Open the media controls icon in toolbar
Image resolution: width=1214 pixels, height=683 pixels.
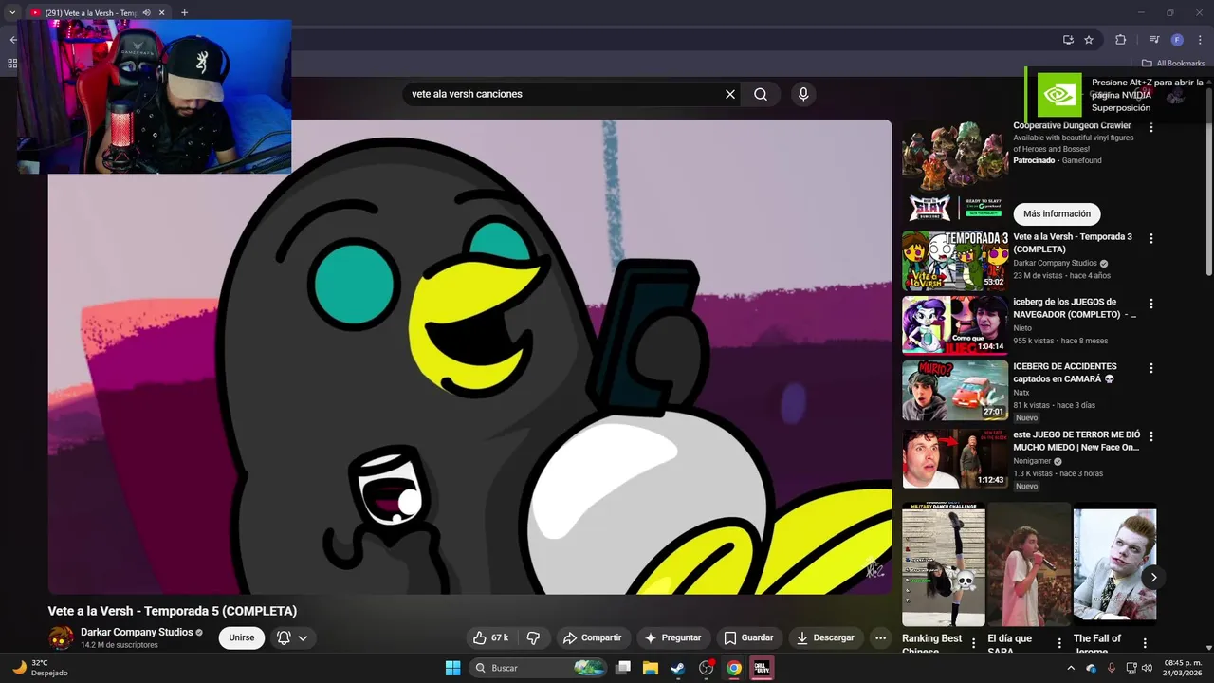pyautogui.click(x=1154, y=40)
